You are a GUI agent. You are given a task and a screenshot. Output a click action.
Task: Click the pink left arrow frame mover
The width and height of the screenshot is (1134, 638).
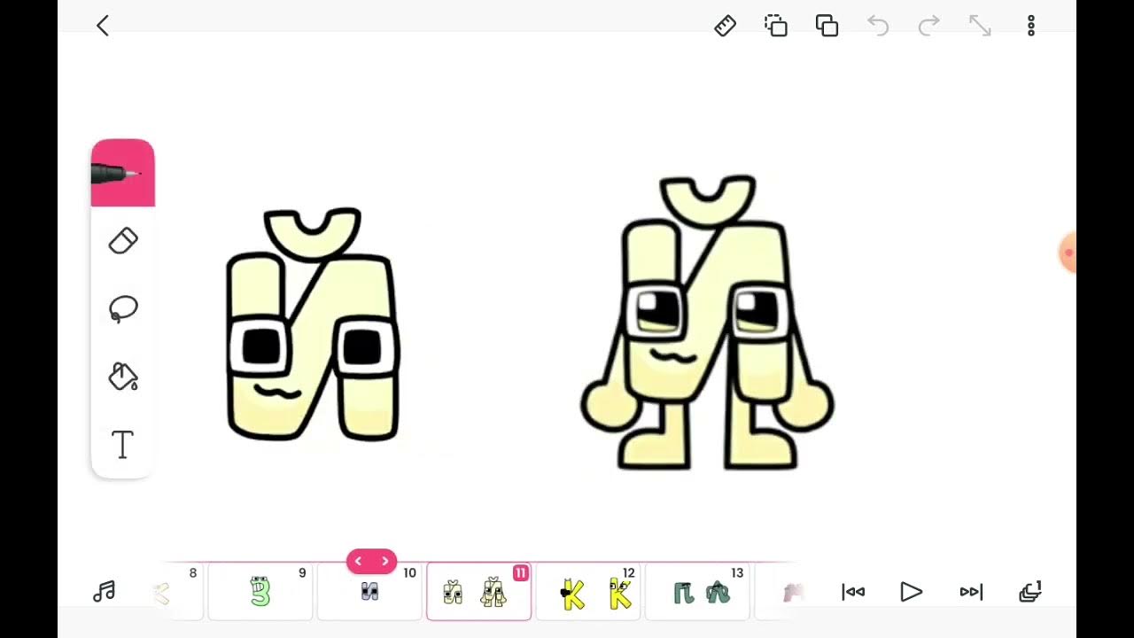pos(358,561)
